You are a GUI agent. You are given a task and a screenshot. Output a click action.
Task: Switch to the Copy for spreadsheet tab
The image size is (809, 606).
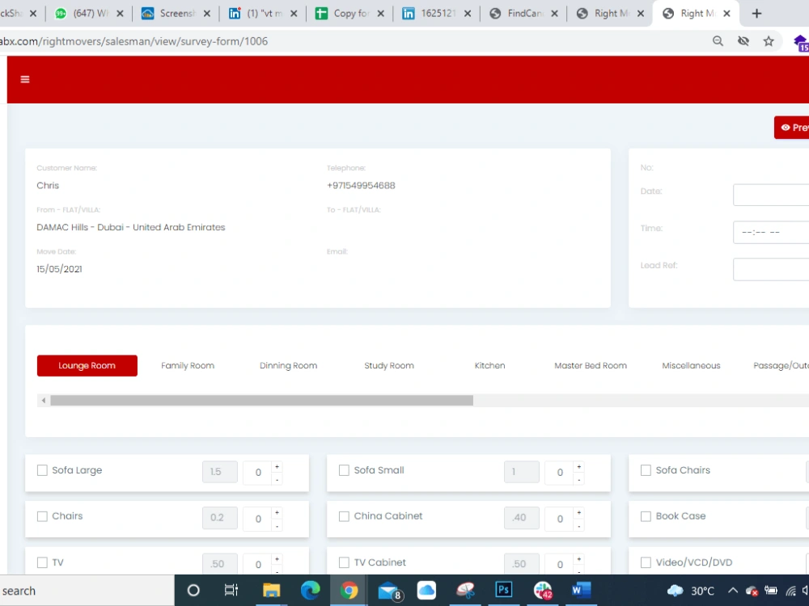352,14
